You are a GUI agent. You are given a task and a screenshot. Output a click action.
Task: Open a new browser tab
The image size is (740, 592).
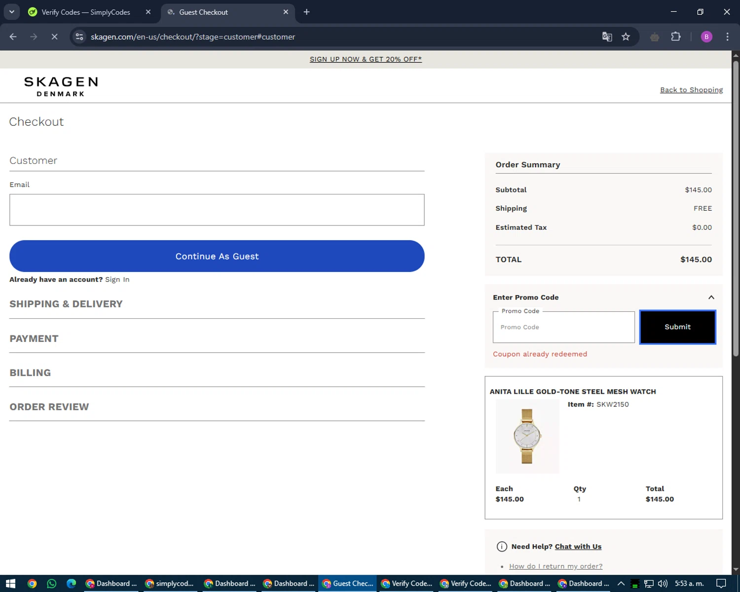306,12
